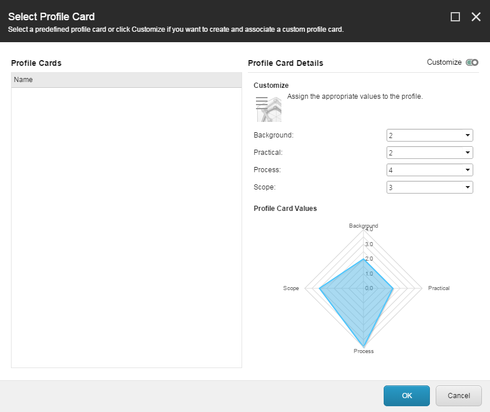This screenshot has height=412, width=490.
Task: Confirm with the OK button
Action: coord(406,396)
